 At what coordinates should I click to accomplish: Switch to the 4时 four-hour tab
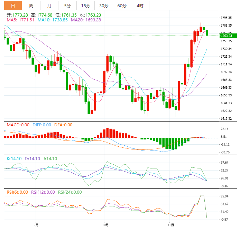click(x=140, y=6)
